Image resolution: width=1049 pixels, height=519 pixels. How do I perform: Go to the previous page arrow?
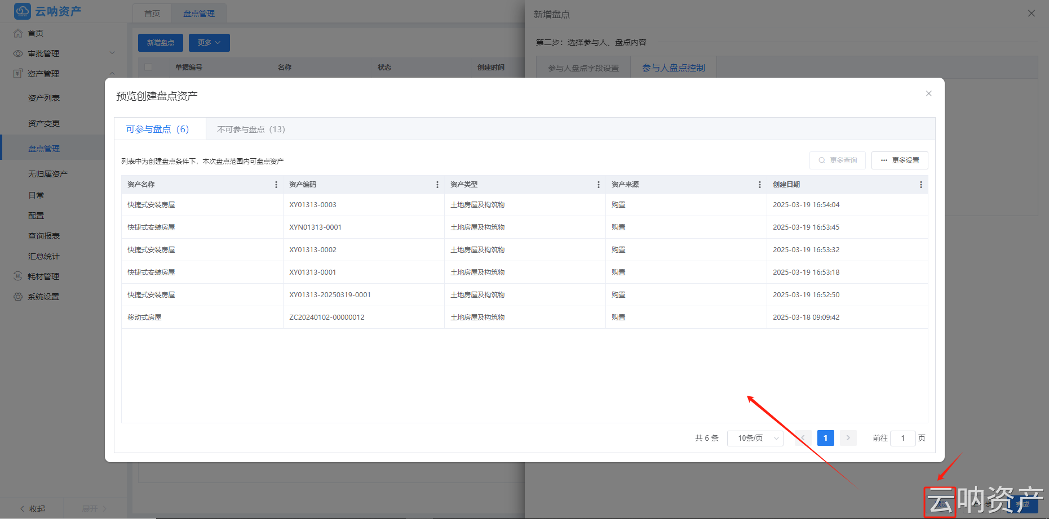pyautogui.click(x=803, y=438)
